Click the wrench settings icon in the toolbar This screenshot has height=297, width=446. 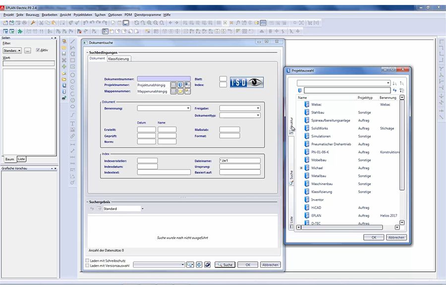[33, 23]
